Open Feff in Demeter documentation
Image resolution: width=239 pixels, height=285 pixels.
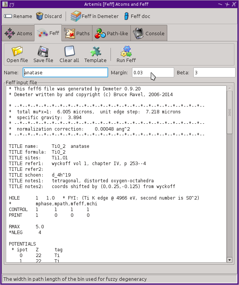click(x=94, y=16)
